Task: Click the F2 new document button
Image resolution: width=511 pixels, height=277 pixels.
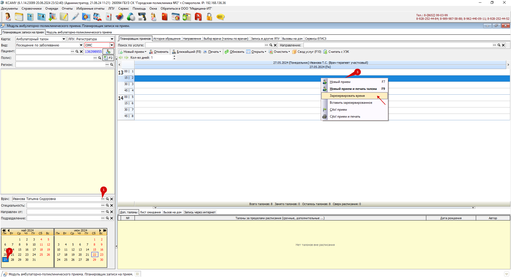Action: point(108,58)
